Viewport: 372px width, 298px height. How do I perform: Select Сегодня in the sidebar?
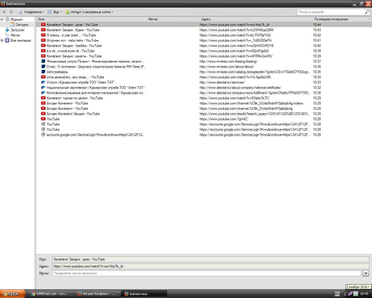click(x=22, y=25)
